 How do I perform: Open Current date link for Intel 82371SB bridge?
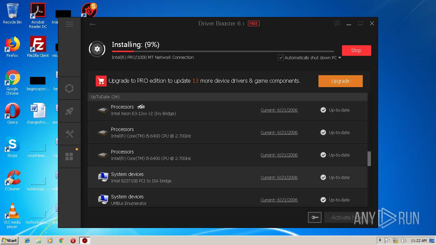[279, 178]
